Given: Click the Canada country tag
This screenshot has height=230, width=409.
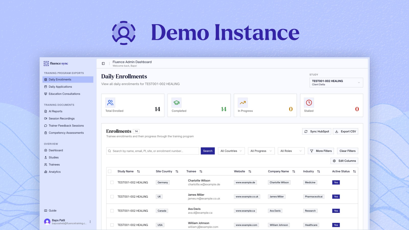Looking at the screenshot, I should 162,211.
